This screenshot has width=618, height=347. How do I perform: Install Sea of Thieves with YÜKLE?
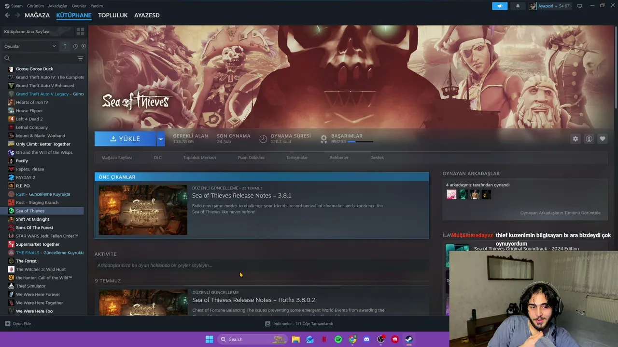(125, 139)
